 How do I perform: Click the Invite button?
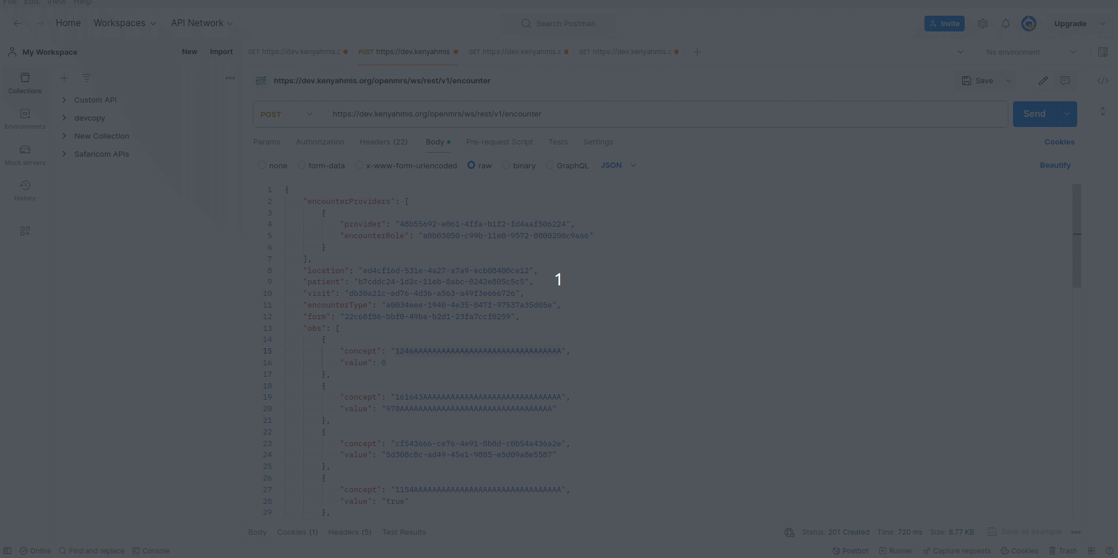pyautogui.click(x=944, y=24)
